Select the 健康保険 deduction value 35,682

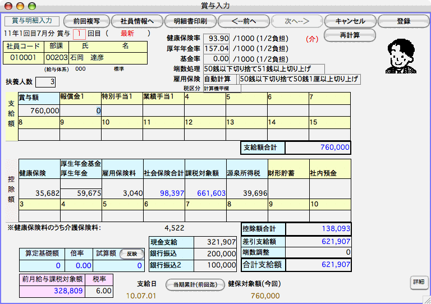click(x=39, y=193)
